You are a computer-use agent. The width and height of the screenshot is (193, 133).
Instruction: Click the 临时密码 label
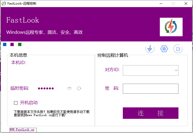pyautogui.click(x=20, y=88)
